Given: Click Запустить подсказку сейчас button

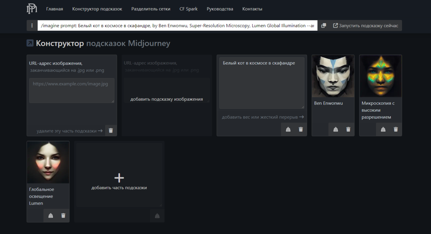Looking at the screenshot, I should (x=366, y=25).
